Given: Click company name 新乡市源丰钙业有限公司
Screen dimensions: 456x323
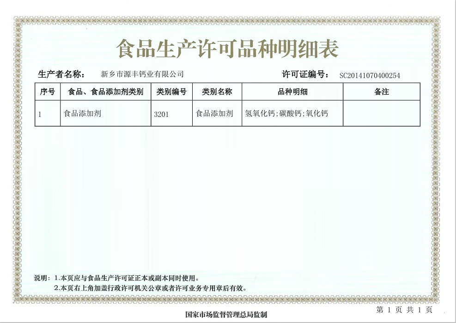Looking at the screenshot, I should pos(142,74).
